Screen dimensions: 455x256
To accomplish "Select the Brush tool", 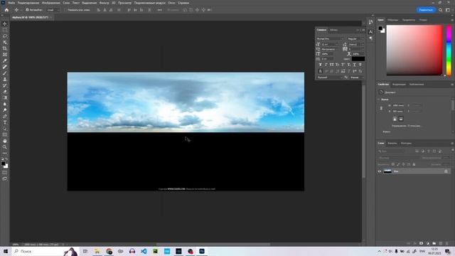I will tap(5, 73).
